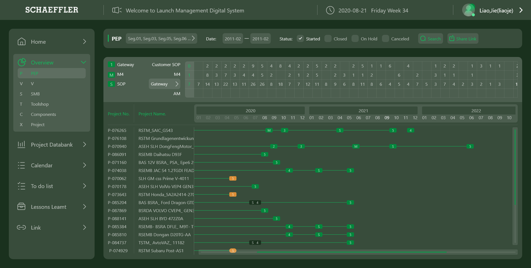This screenshot has width=531, height=268.
Task: Expand the Calendar menu chevron
Action: point(84,165)
